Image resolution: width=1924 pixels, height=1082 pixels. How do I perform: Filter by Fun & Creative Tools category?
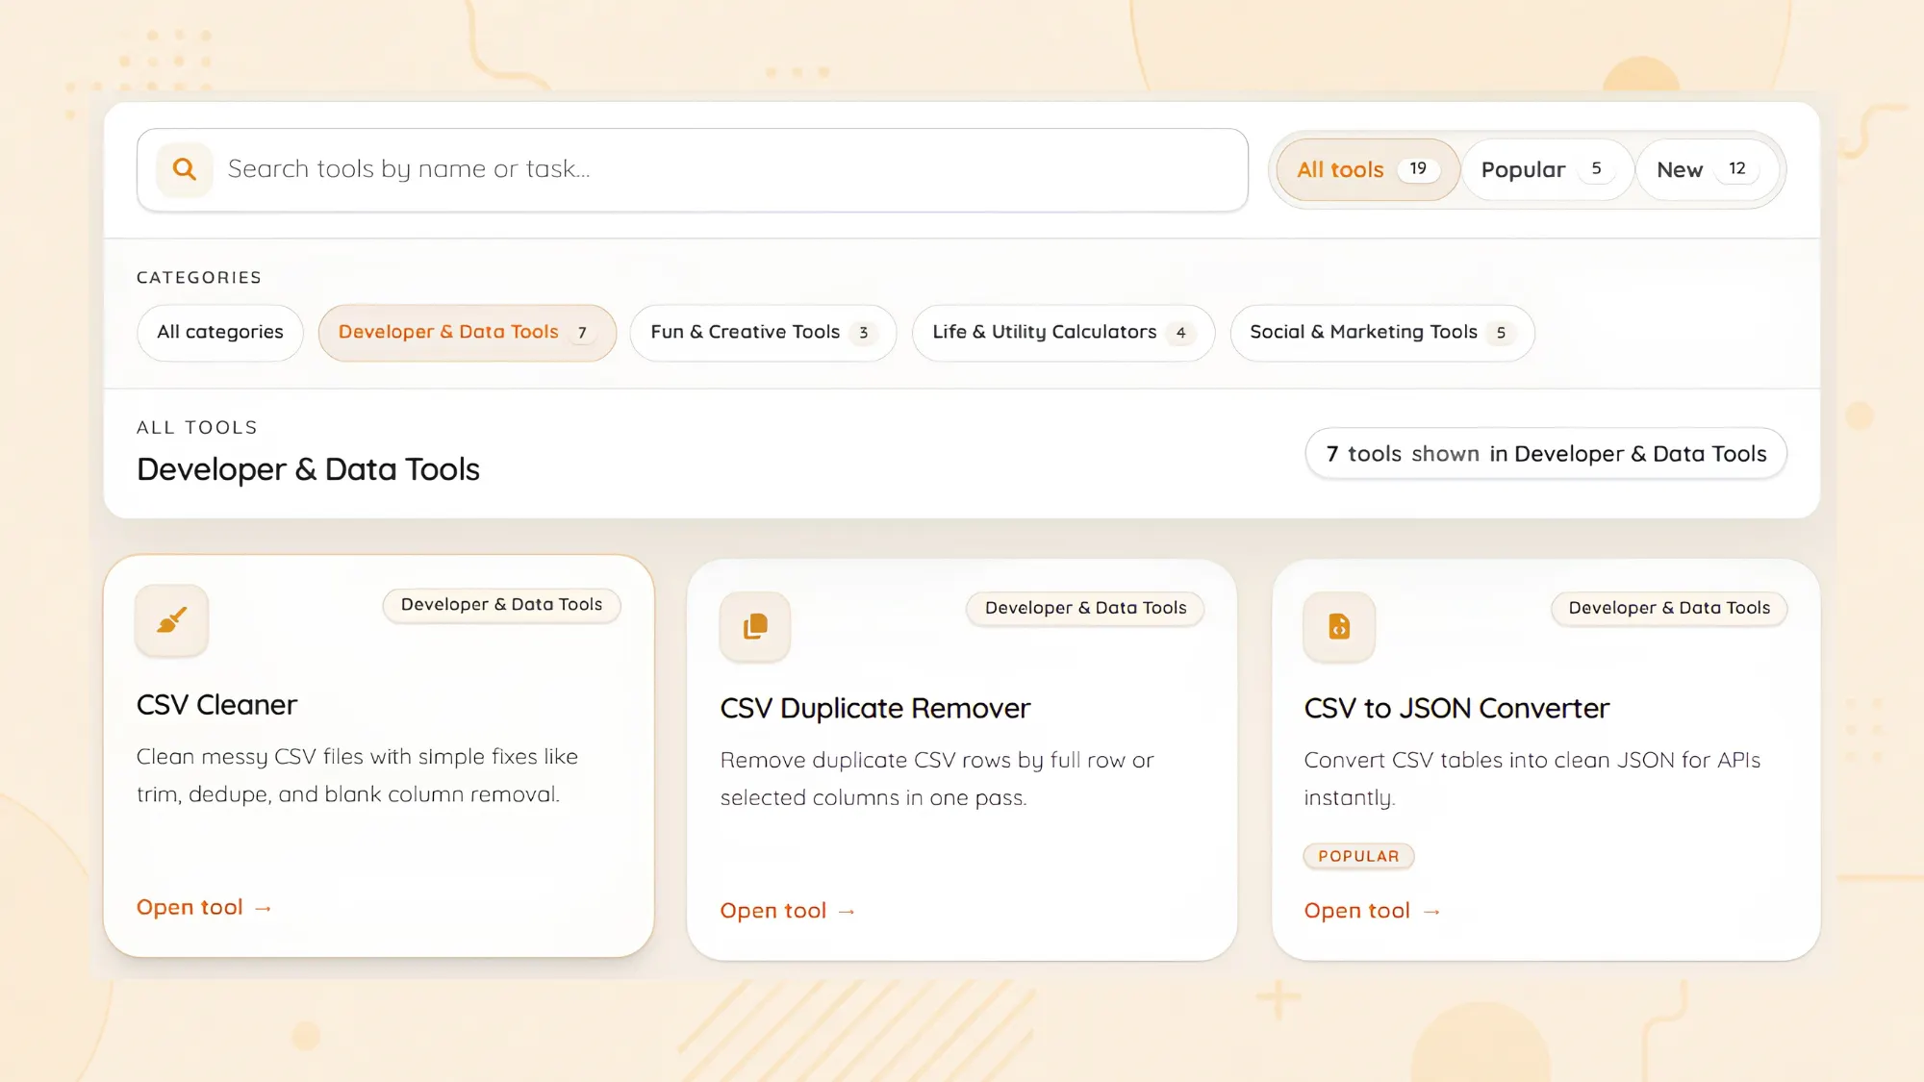[764, 333]
